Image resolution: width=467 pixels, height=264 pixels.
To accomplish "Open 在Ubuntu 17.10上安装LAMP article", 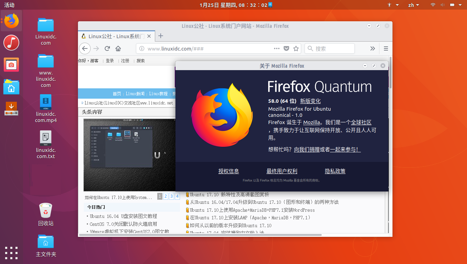I will pos(250,218).
